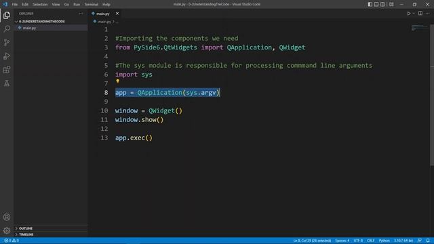This screenshot has width=434, height=244.
Task: Open the Customize Layout icon
Action: click(391, 4)
